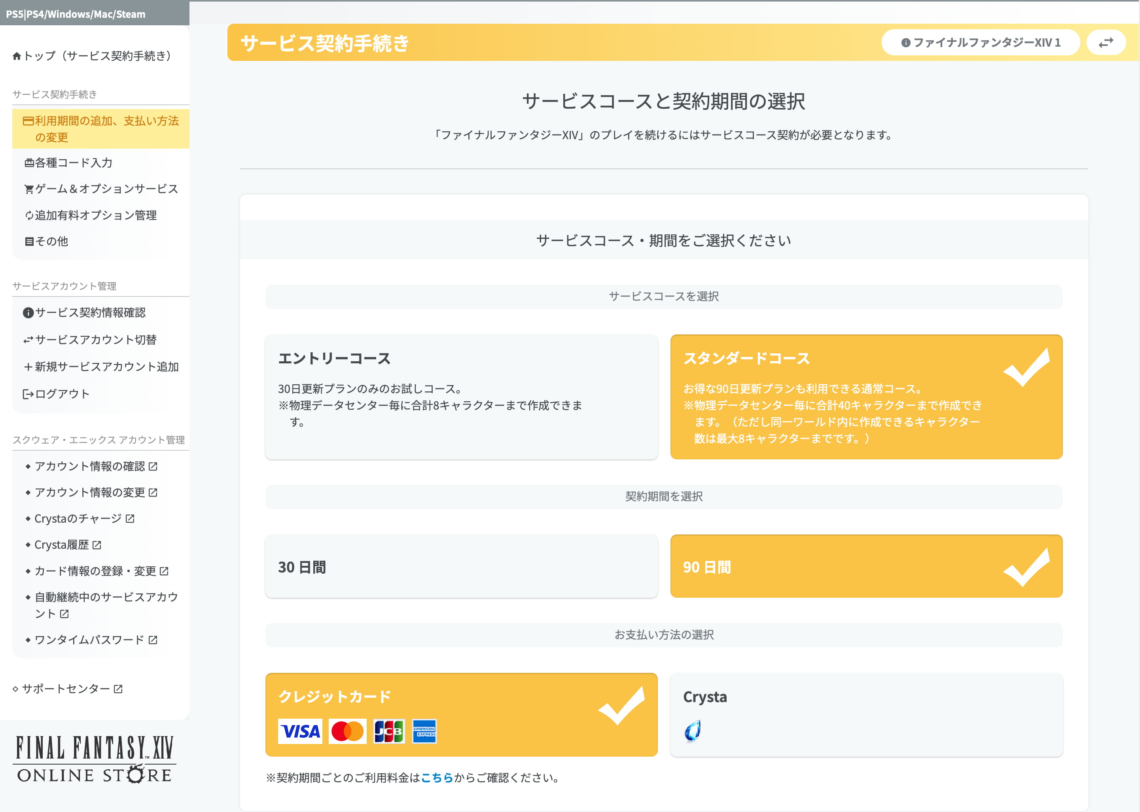Choose the 30 日間 contract period
The height and width of the screenshot is (812, 1140).
tap(461, 567)
